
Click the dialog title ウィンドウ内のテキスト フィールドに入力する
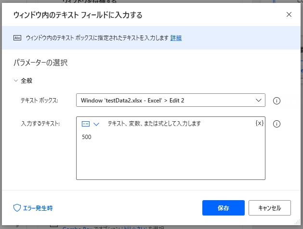point(77,15)
